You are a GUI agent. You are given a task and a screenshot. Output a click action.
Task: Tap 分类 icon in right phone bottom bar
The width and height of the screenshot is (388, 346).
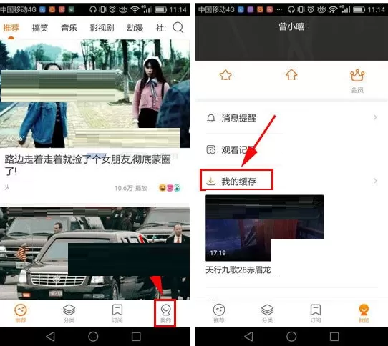(x=267, y=313)
